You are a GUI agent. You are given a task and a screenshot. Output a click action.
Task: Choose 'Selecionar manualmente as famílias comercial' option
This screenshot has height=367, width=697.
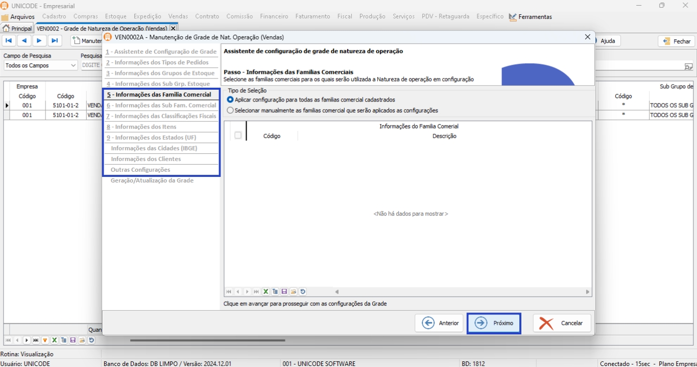pyautogui.click(x=230, y=110)
